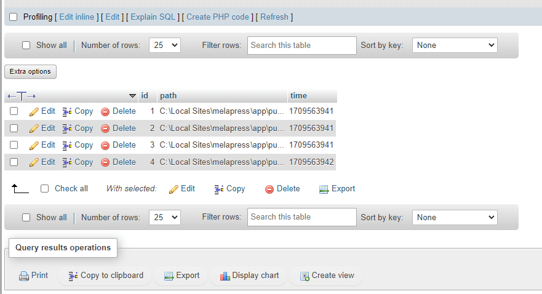Screen dimensions: 542x294
Task: Tick the top Show all checkbox
Action: point(26,46)
